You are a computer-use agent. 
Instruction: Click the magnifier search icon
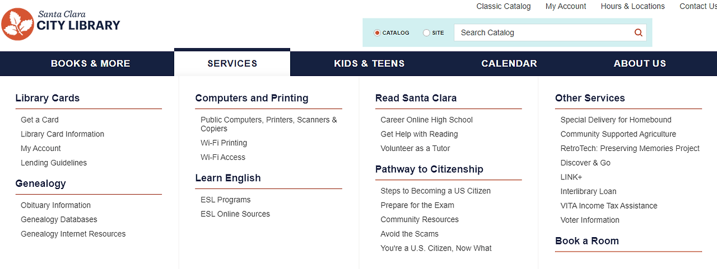pos(638,32)
